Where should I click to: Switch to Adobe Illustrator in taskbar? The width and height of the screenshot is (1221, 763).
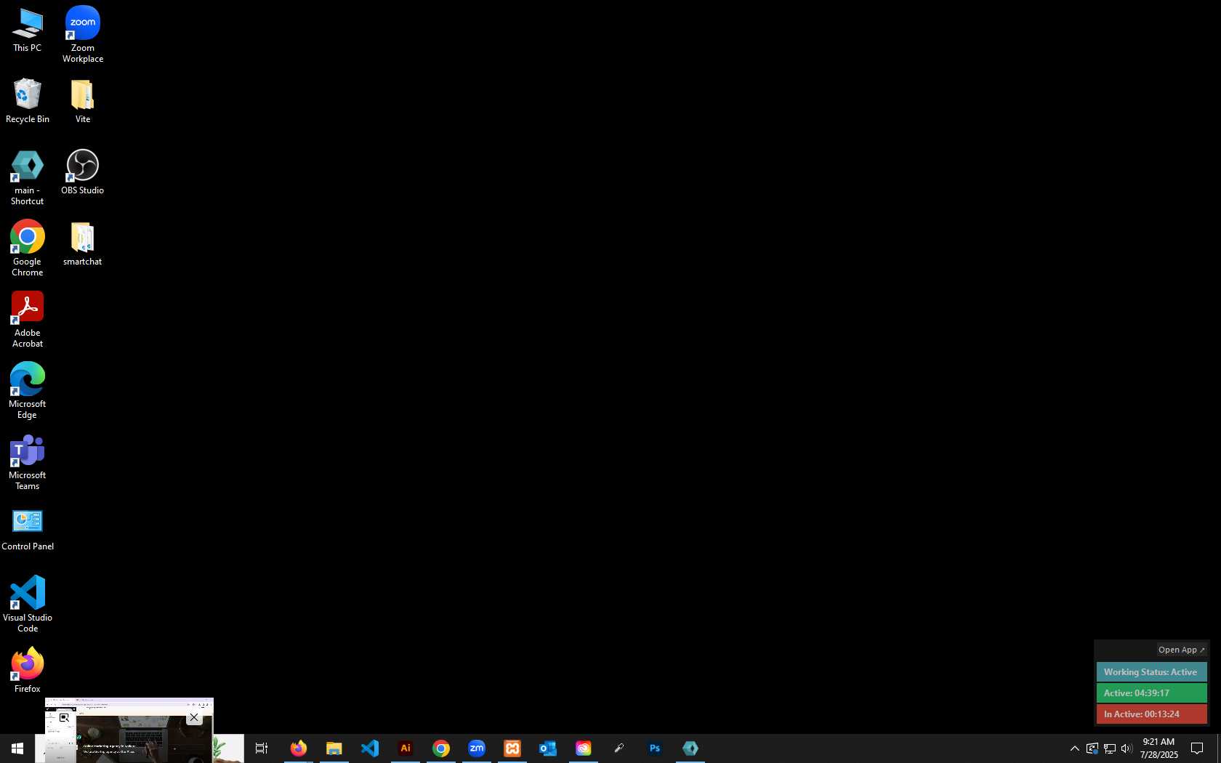(406, 748)
